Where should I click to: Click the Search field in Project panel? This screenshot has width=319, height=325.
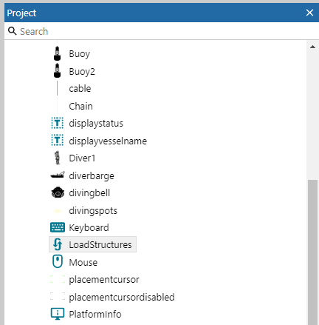click(x=162, y=31)
